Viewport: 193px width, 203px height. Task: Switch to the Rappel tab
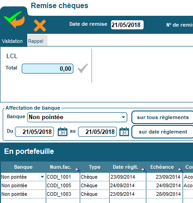coord(36,41)
